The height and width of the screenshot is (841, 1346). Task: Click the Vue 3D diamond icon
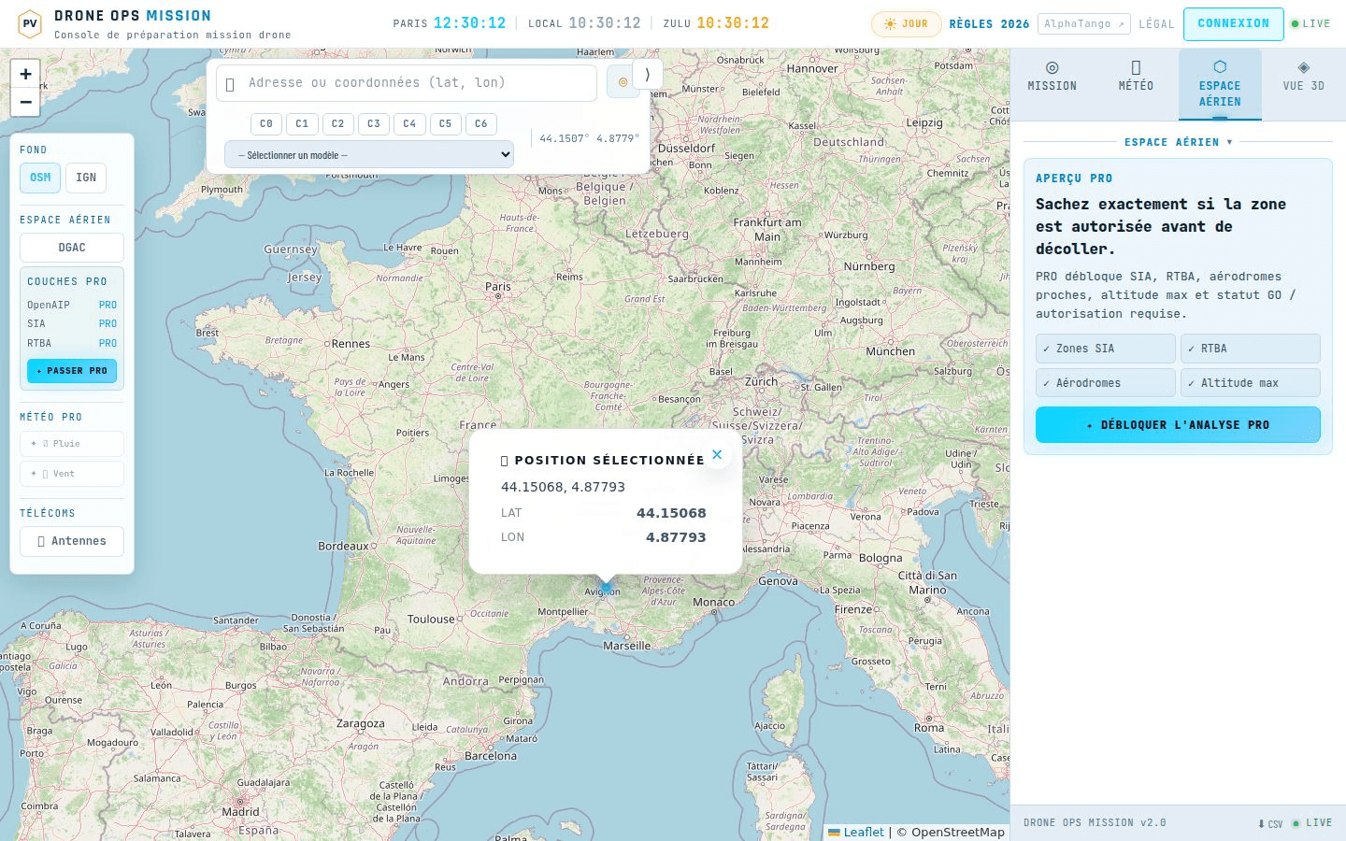[x=1303, y=67]
